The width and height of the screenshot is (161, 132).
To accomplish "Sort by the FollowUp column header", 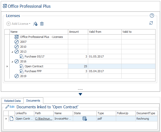I will 126,113.
